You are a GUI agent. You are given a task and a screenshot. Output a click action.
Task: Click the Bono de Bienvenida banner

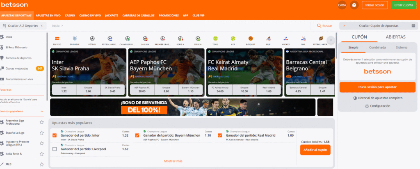[183, 107]
